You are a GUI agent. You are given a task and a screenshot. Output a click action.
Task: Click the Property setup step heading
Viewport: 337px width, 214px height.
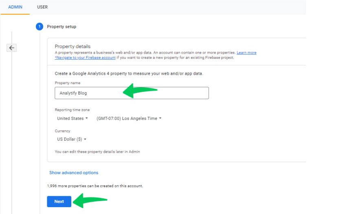pos(62,26)
